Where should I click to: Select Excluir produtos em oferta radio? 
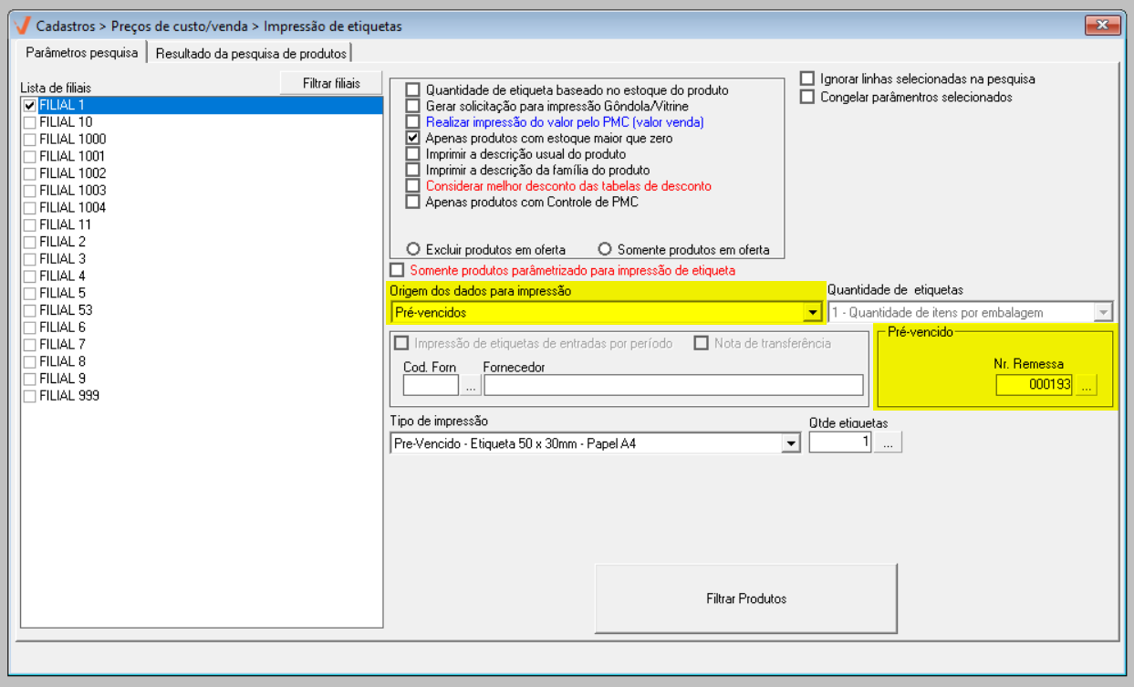(413, 249)
